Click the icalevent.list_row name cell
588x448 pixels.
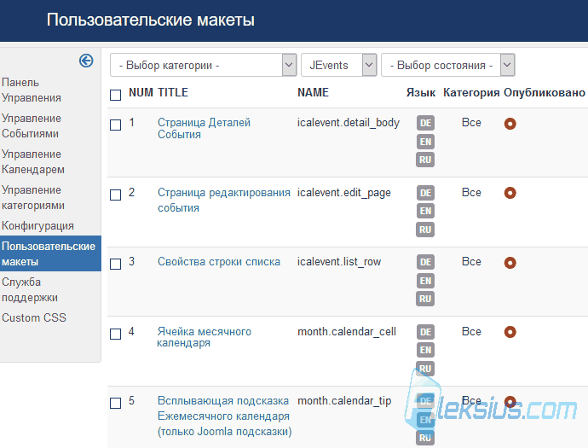(339, 262)
